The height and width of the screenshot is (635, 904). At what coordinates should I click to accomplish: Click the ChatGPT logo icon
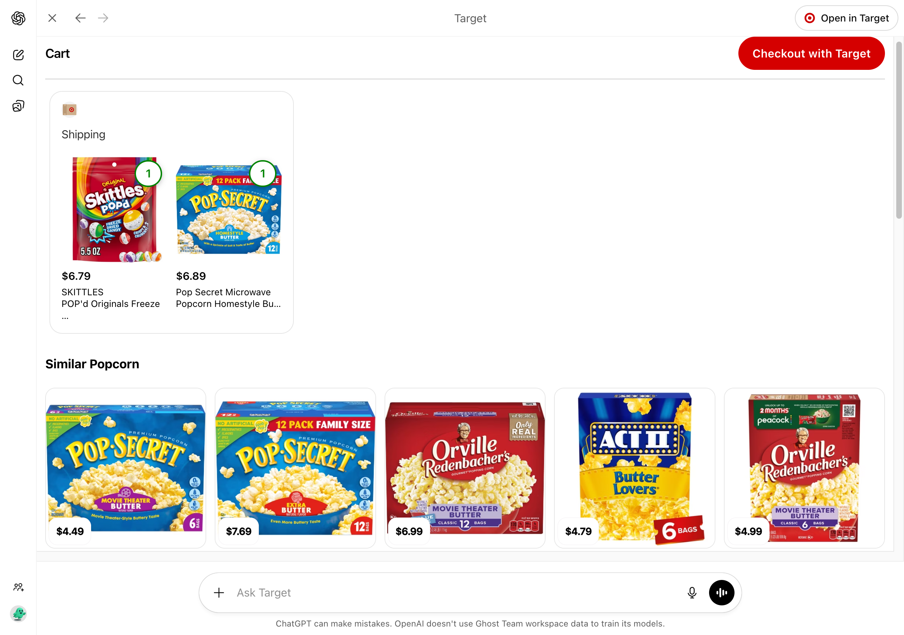(18, 18)
